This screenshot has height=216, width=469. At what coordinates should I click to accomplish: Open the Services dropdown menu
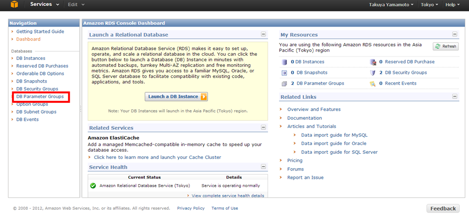[45, 4]
